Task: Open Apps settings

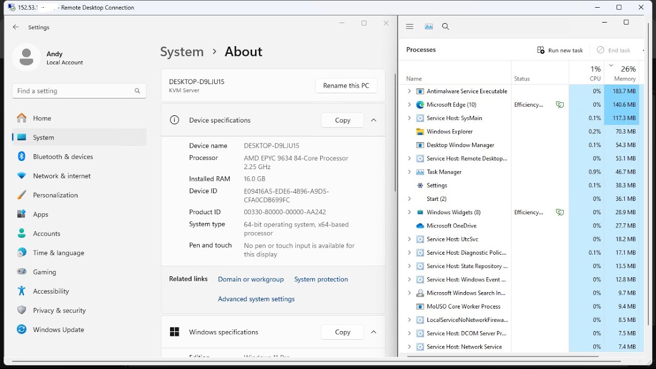Action: 79,214
